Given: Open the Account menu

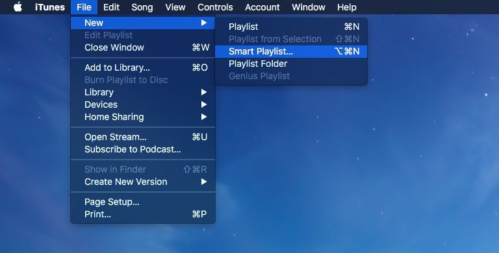Looking at the screenshot, I should click(262, 7).
